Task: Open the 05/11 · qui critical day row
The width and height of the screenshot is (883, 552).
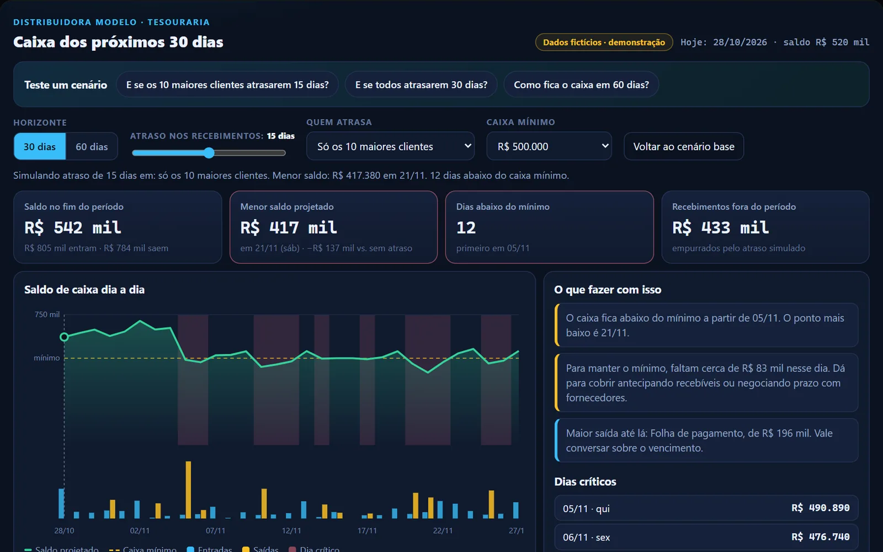Action: tap(706, 508)
